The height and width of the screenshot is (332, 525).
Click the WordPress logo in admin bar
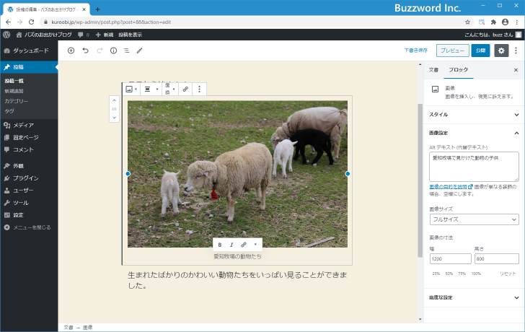[6, 35]
